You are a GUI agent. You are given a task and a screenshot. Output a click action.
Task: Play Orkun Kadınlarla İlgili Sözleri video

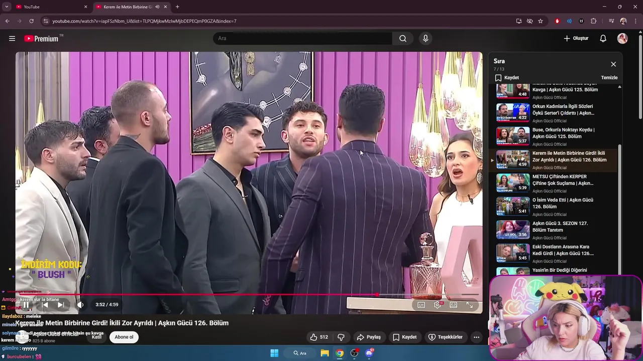click(x=556, y=113)
